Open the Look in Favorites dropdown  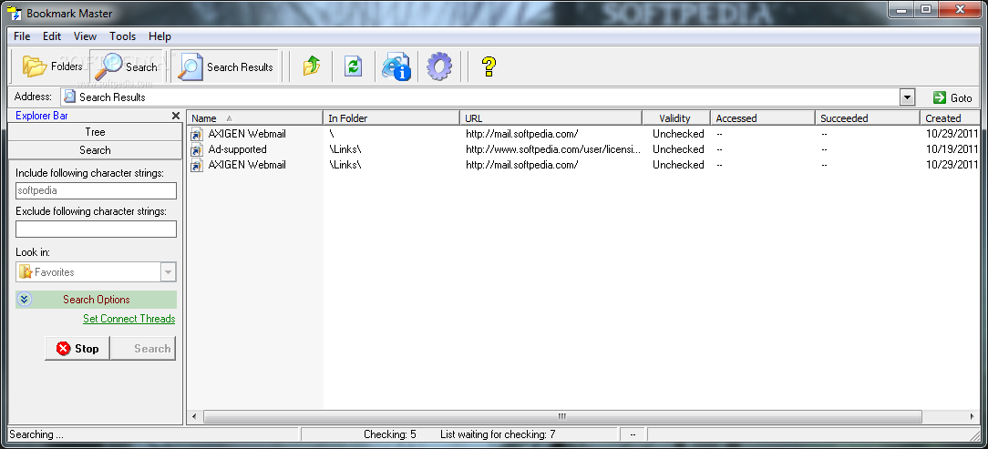pyautogui.click(x=168, y=272)
